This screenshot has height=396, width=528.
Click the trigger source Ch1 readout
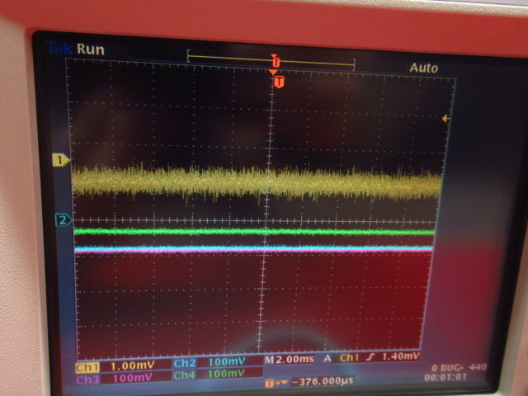(349, 357)
